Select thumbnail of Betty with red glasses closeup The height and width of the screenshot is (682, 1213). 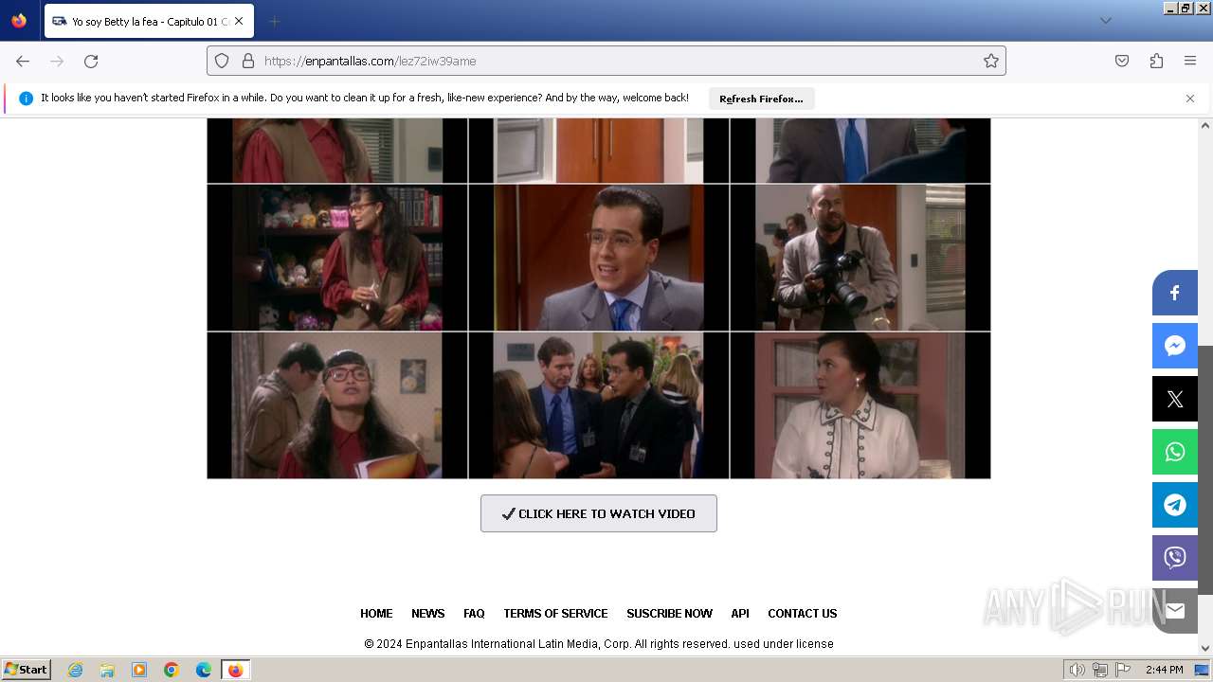pyautogui.click(x=337, y=405)
